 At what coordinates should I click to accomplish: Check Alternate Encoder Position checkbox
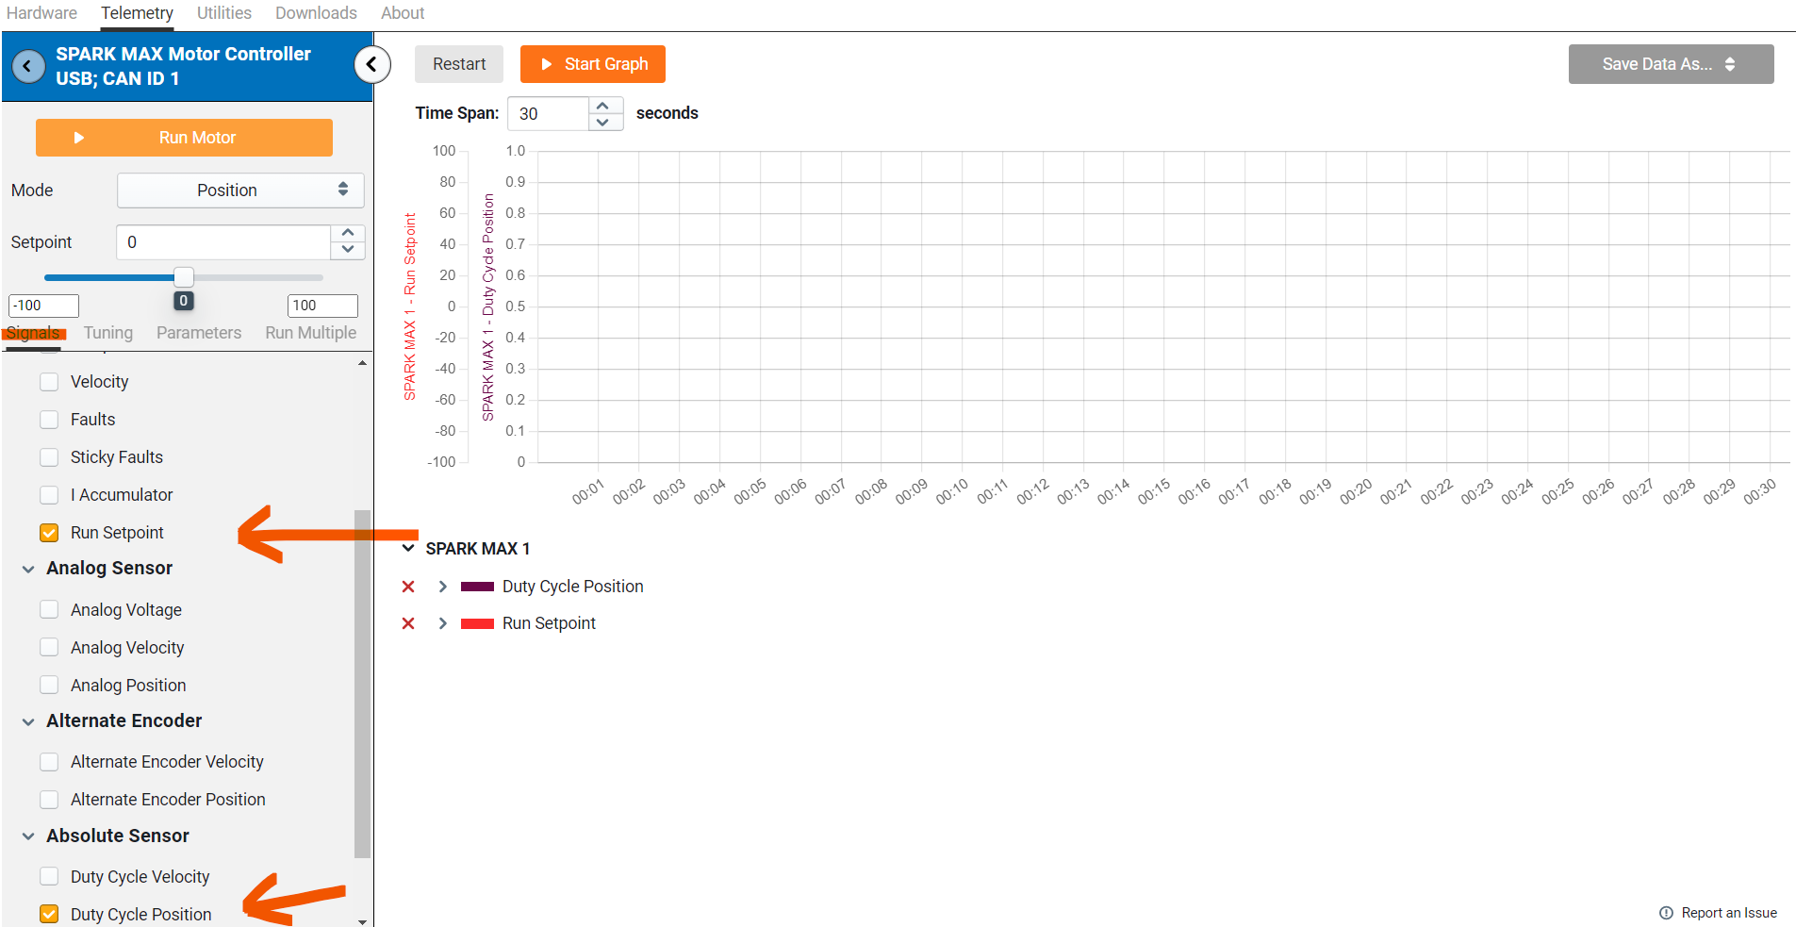(x=49, y=800)
